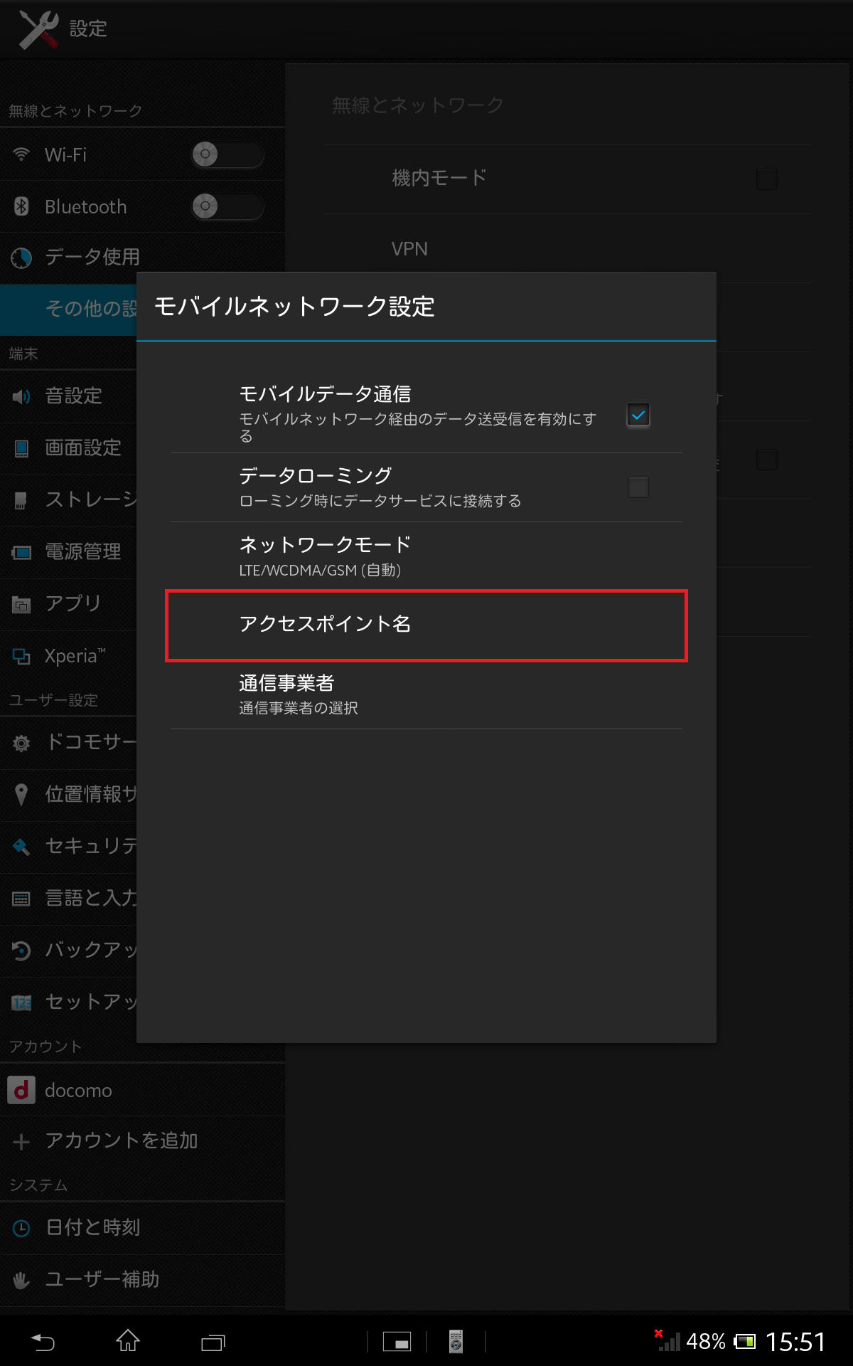Tap LTE/WCDMA/GSM (自動) text
The height and width of the screenshot is (1366, 853).
320,570
